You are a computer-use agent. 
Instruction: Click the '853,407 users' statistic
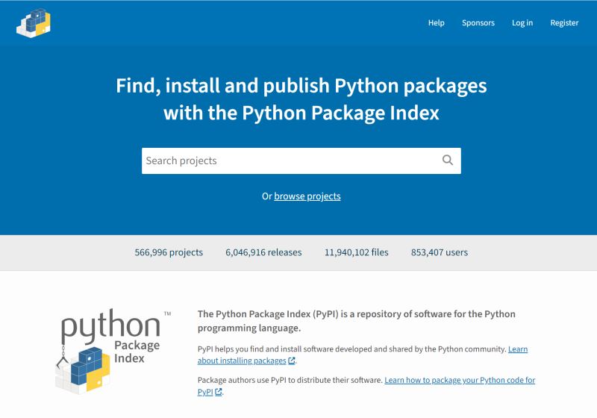tap(439, 252)
